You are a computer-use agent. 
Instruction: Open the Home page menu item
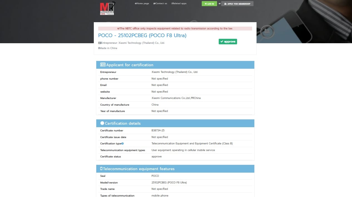coord(142,3)
